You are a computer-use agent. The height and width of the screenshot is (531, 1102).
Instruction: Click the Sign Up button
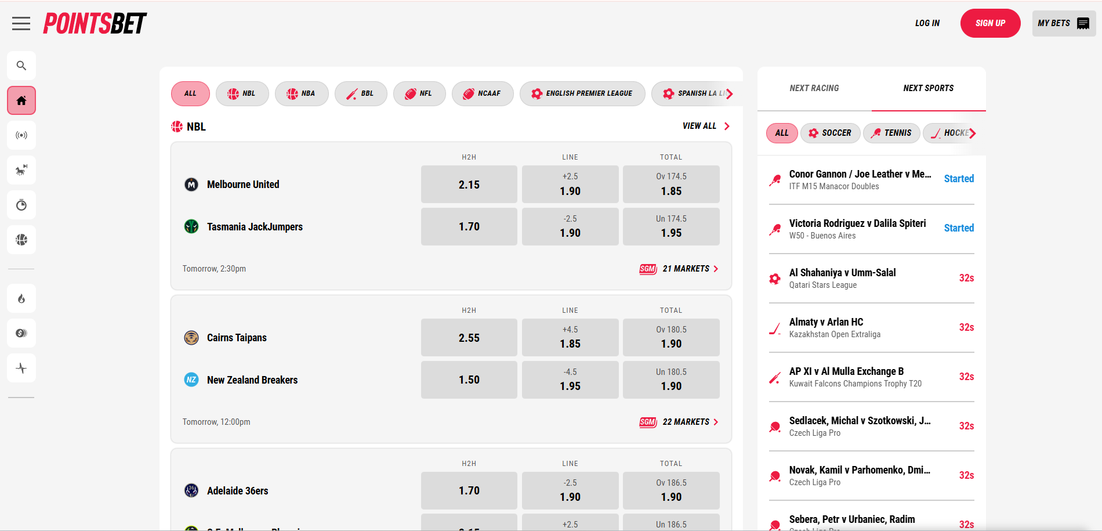pos(991,23)
